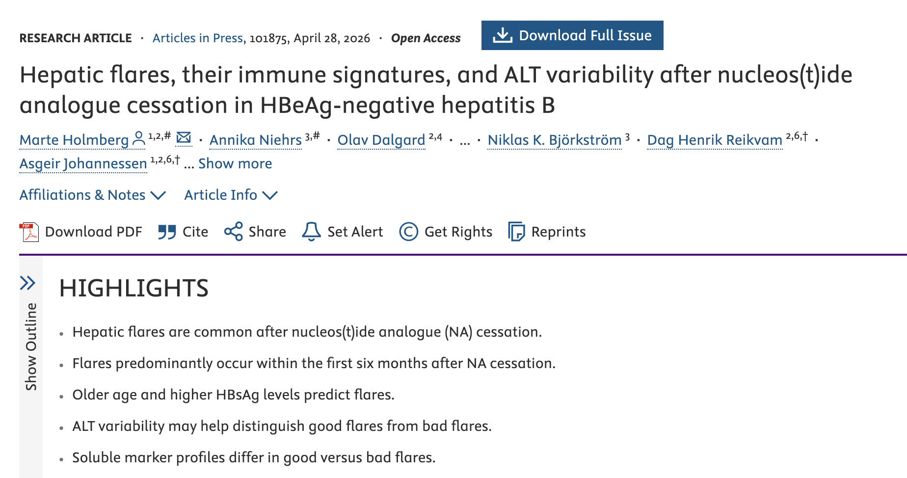Open author Olav Dalgard link
The image size is (907, 478).
[x=381, y=140]
